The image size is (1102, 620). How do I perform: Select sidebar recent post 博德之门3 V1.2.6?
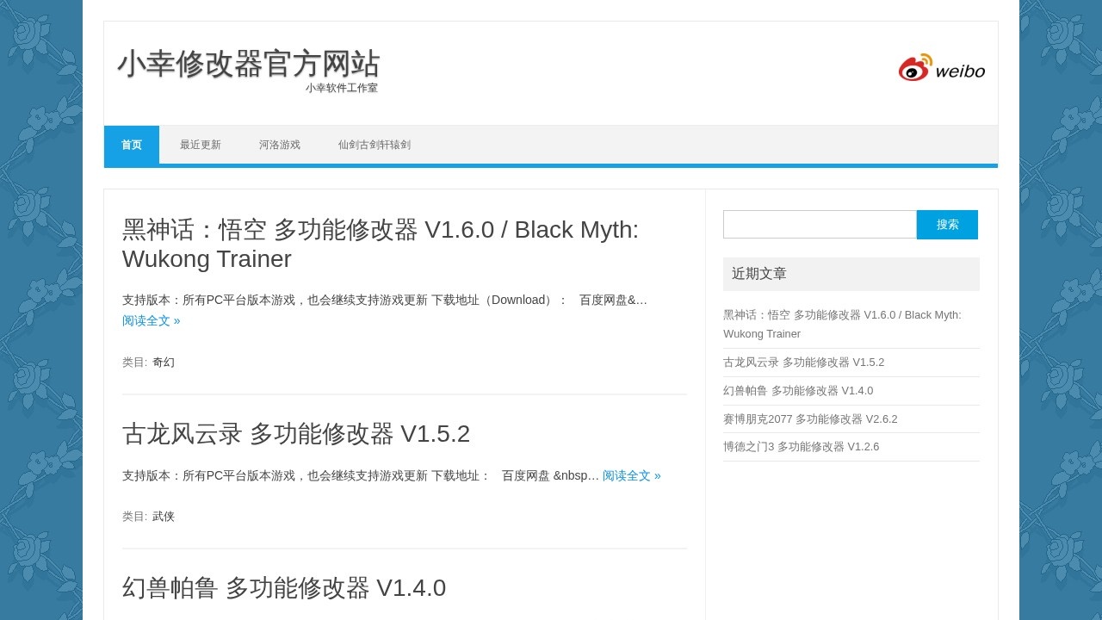(x=801, y=447)
